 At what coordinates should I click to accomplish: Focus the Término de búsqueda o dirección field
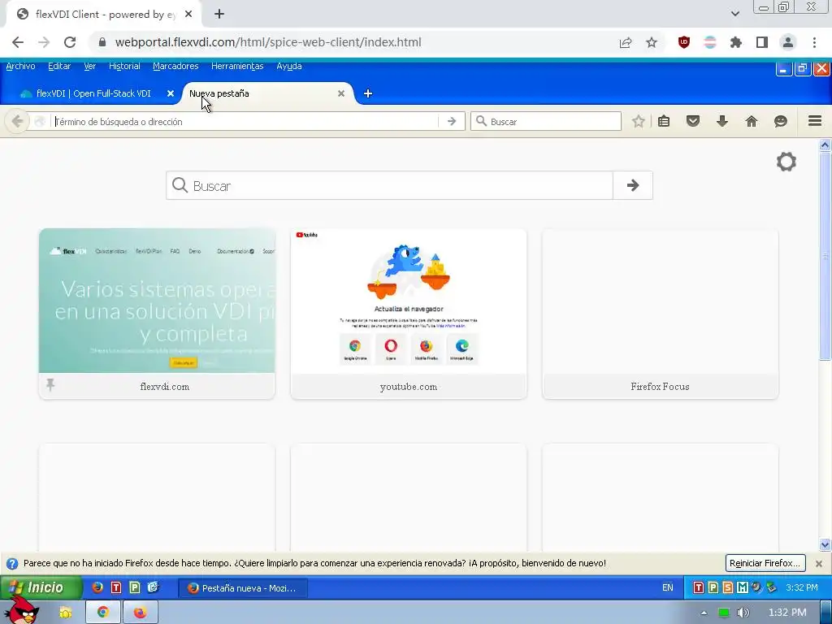click(x=245, y=122)
